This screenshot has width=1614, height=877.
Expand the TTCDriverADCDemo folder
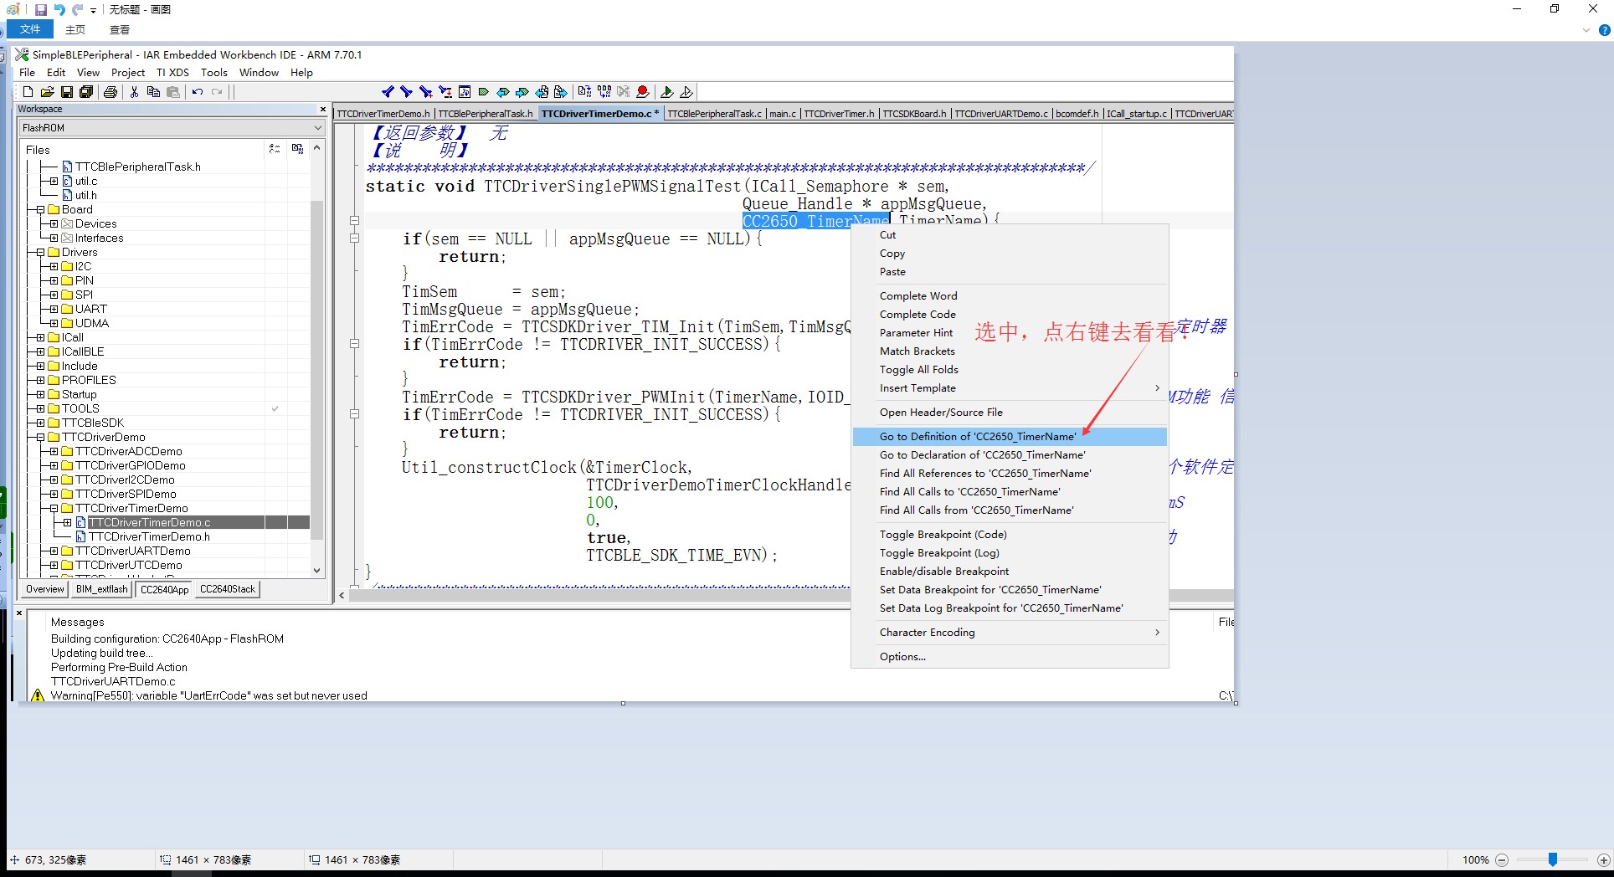coord(54,452)
